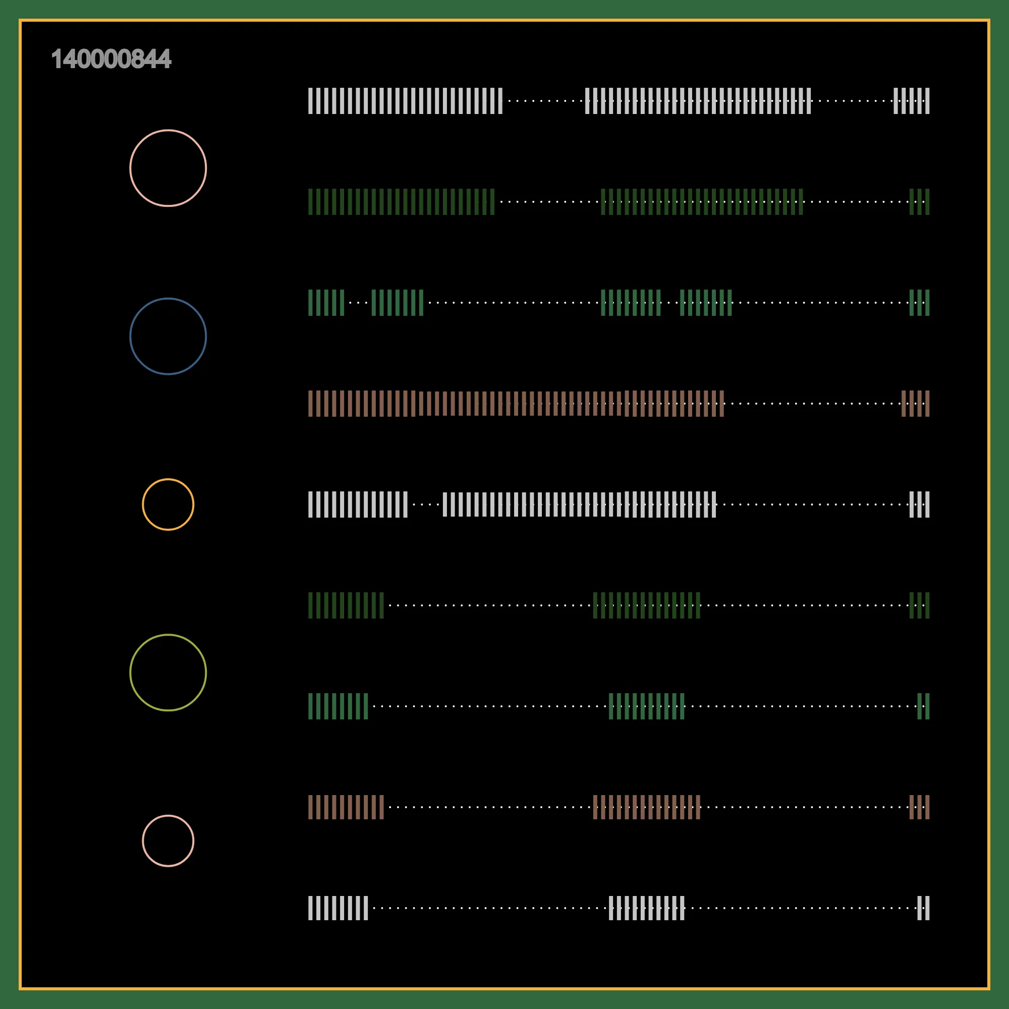The height and width of the screenshot is (1009, 1009).
Task: Click the 140000844 label
Action: pos(111,59)
